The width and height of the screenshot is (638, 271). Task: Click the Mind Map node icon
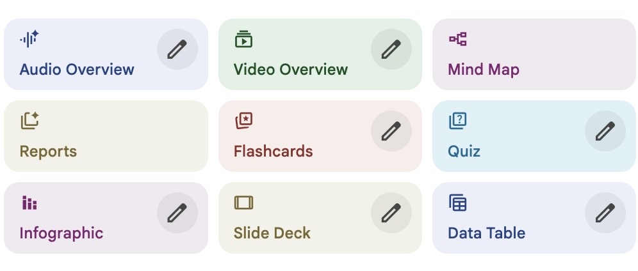(x=457, y=39)
